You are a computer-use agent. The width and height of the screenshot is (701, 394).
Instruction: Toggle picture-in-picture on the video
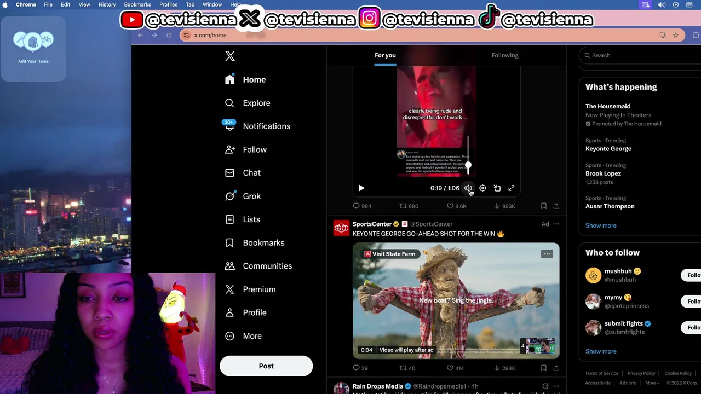coord(497,188)
